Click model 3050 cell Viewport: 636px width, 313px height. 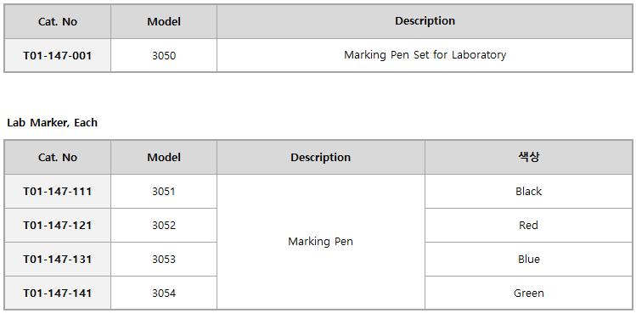[x=164, y=55]
